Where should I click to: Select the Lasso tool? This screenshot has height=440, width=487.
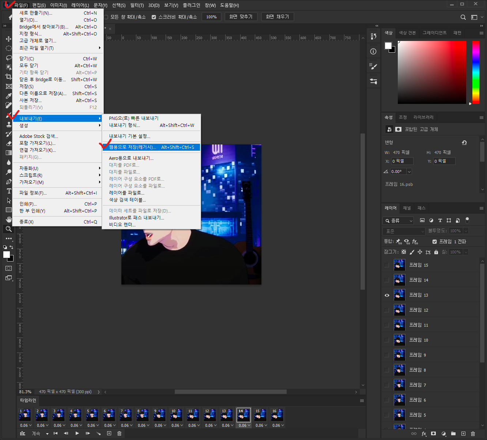click(x=8, y=58)
